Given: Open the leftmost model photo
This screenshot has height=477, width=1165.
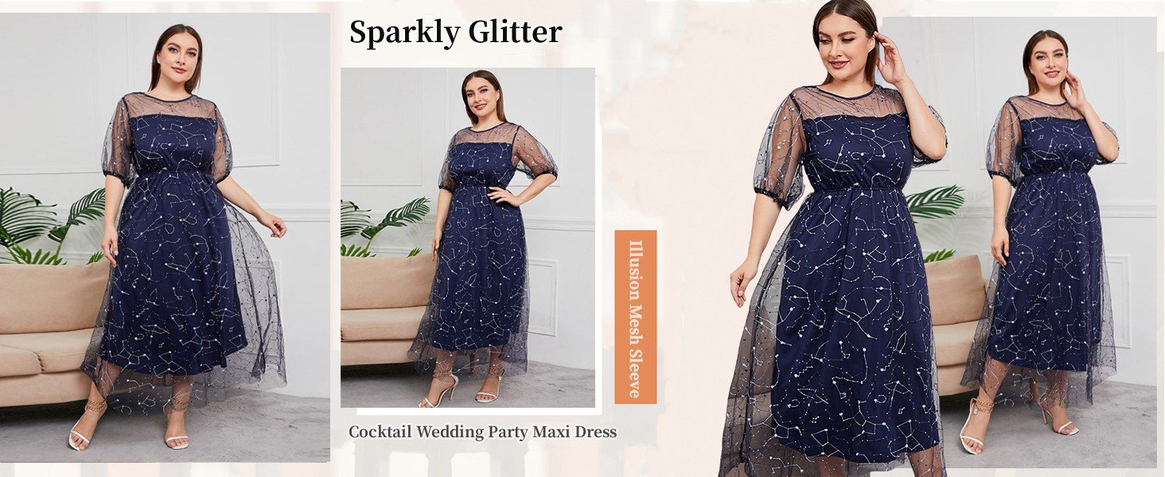Looking at the screenshot, I should (x=165, y=237).
